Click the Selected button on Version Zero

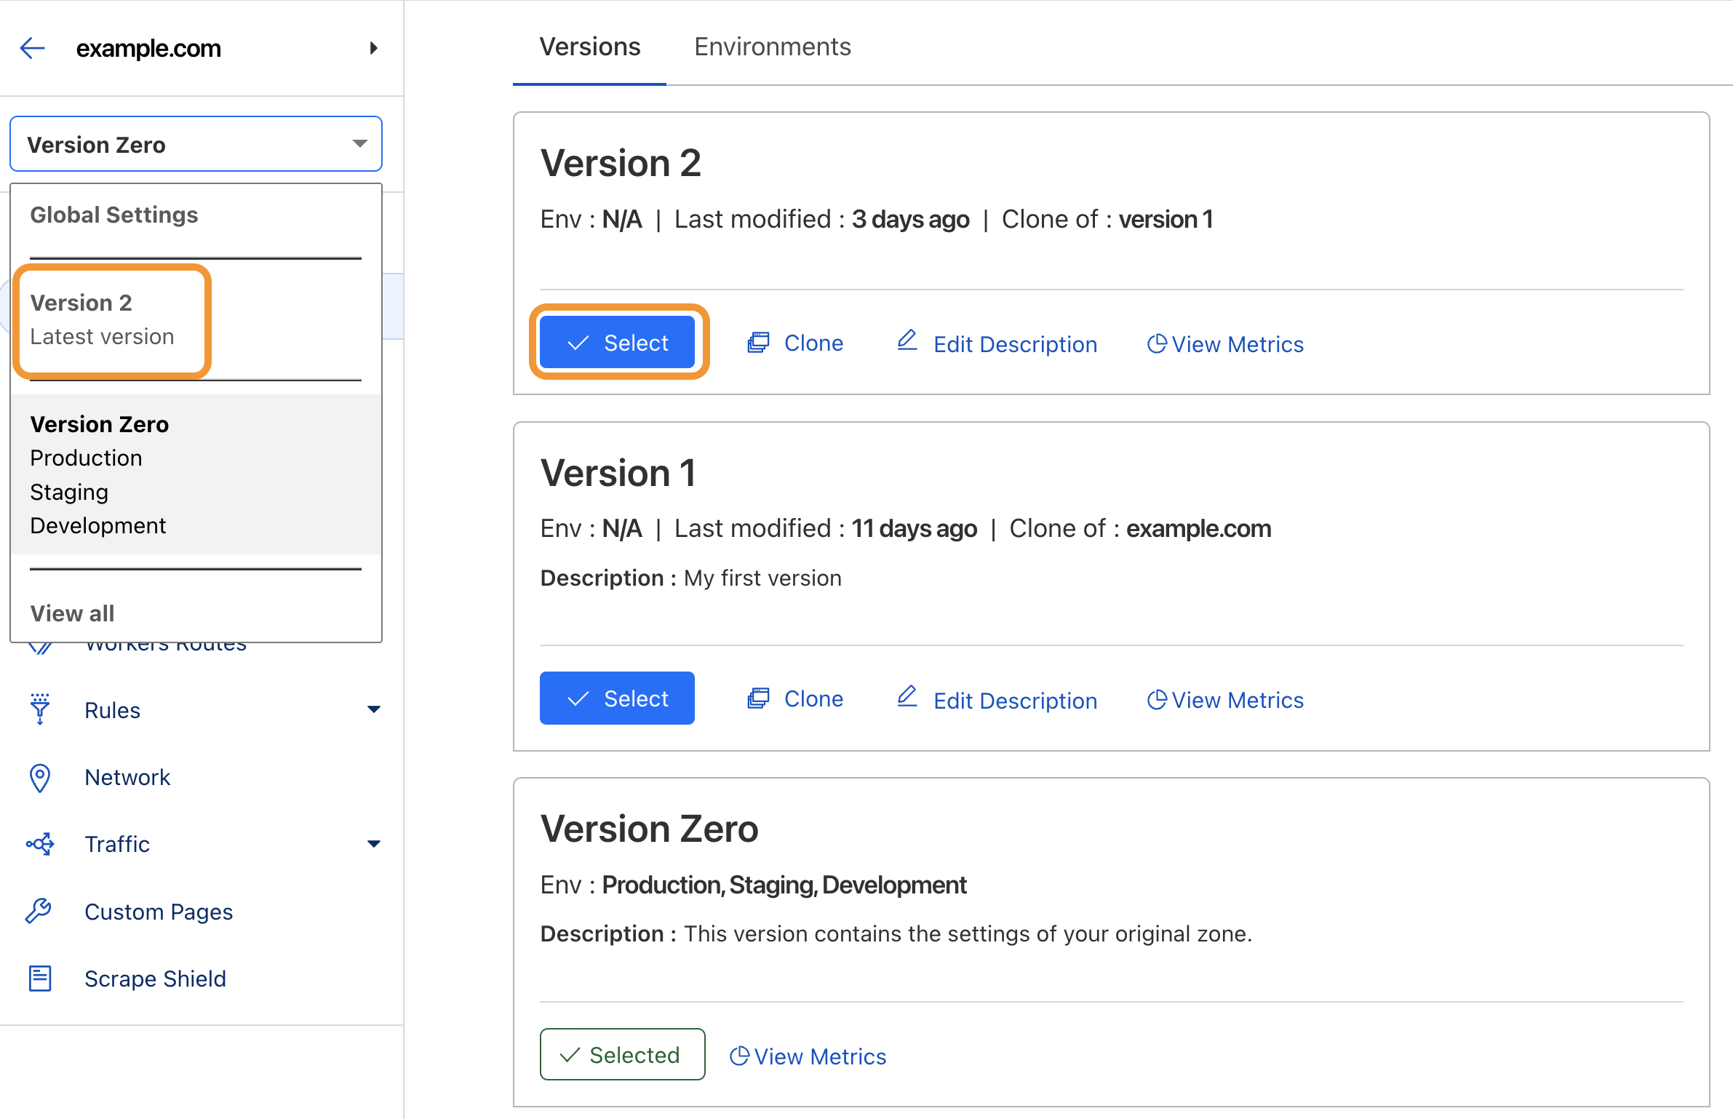tap(622, 1055)
